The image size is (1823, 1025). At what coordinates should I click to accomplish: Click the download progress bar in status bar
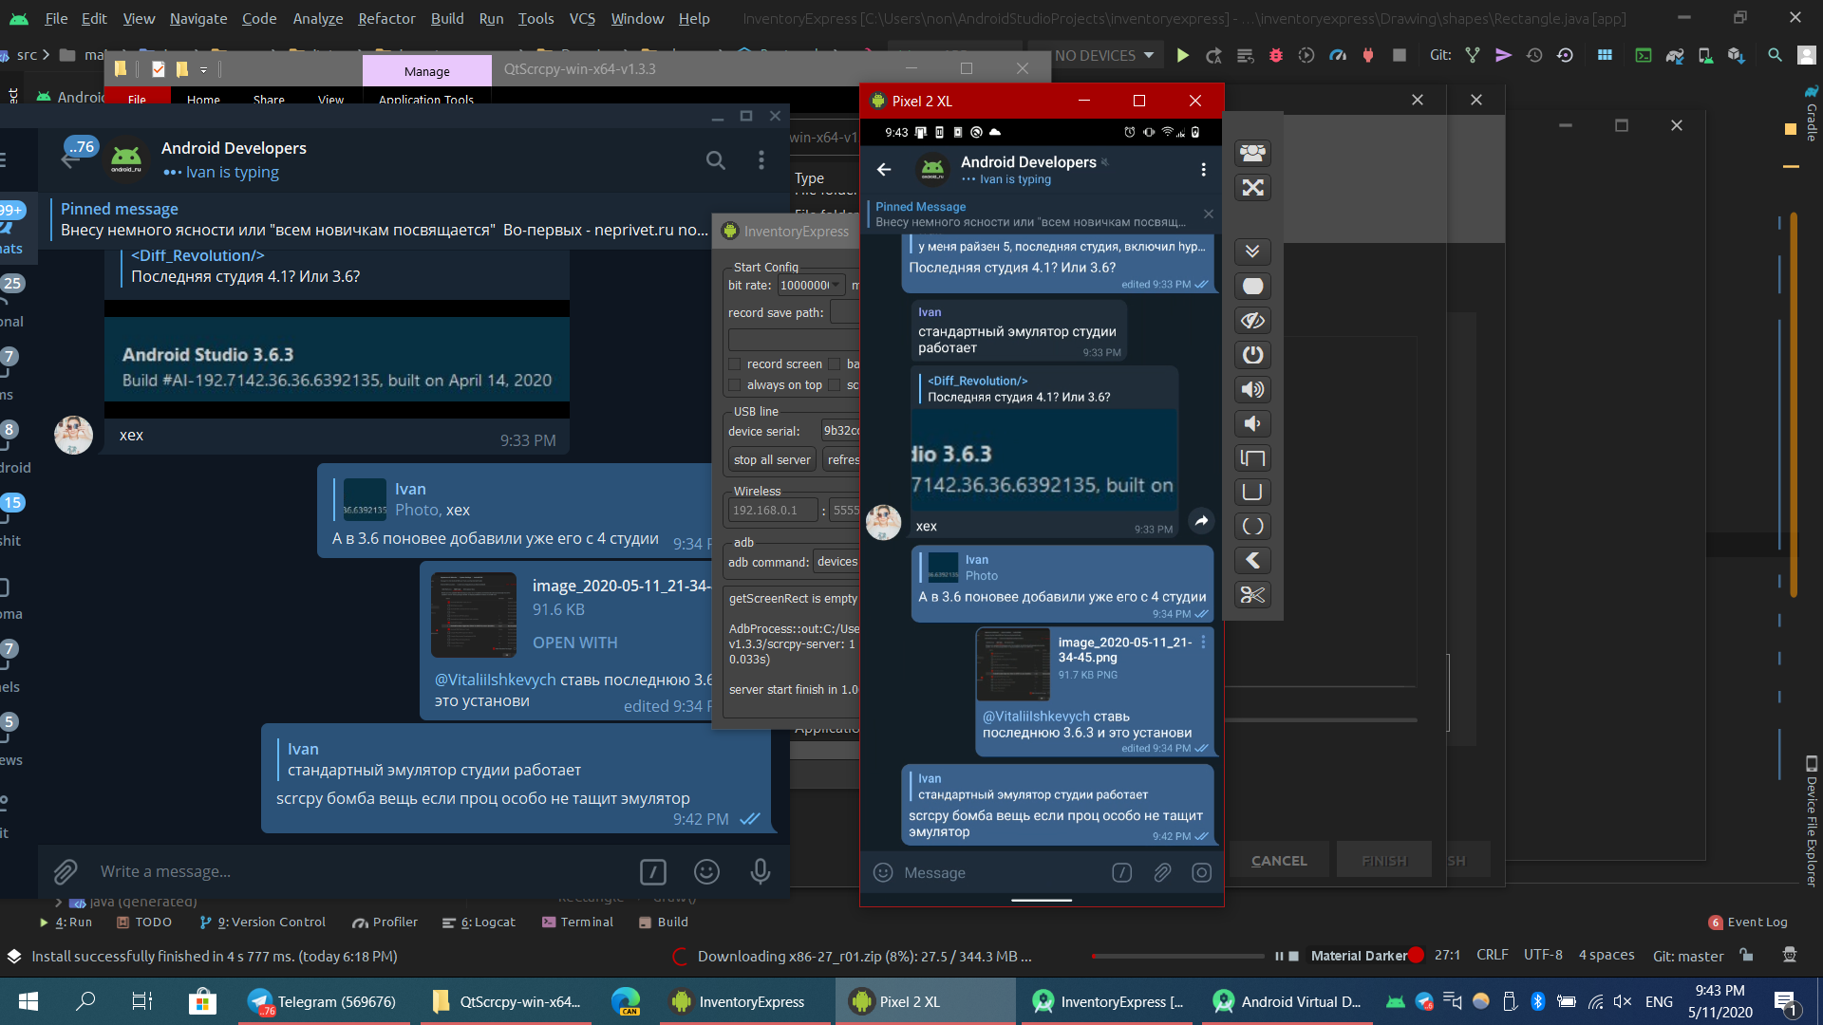tap(1177, 956)
